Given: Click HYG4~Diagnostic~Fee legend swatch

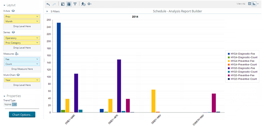Looking at the screenshot, I should tap(228, 54).
